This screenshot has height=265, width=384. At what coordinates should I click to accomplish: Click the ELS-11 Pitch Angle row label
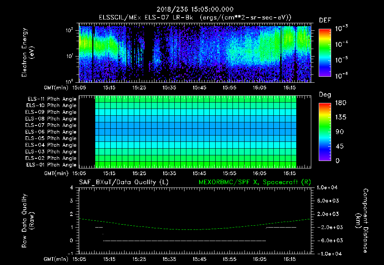pos(52,99)
